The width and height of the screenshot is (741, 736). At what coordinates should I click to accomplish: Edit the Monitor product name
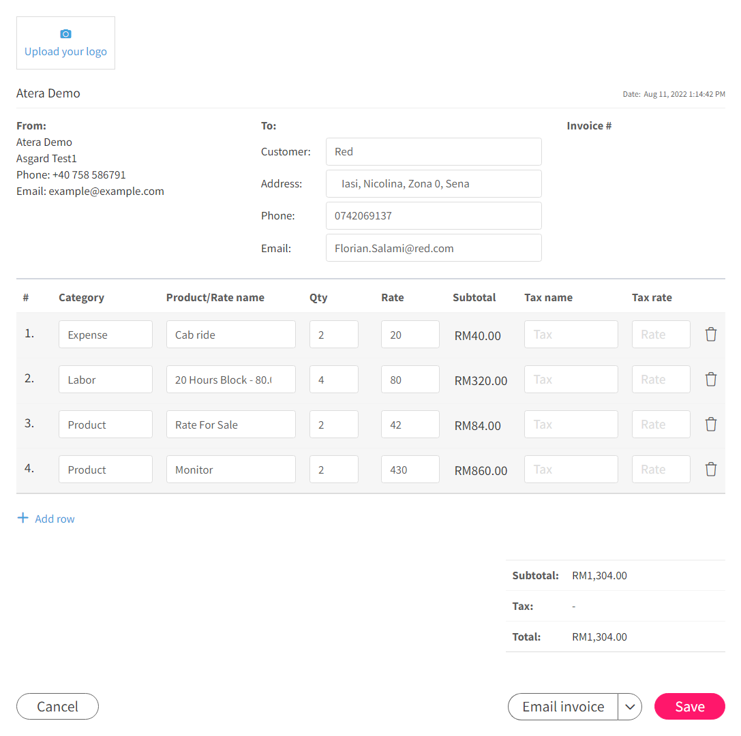pyautogui.click(x=231, y=469)
